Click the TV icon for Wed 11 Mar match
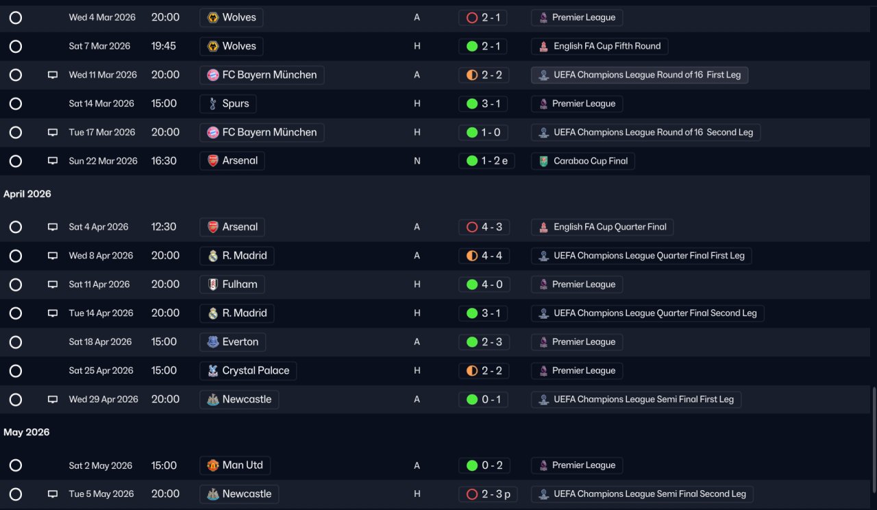Screen dimensions: 877x510 click(53, 75)
